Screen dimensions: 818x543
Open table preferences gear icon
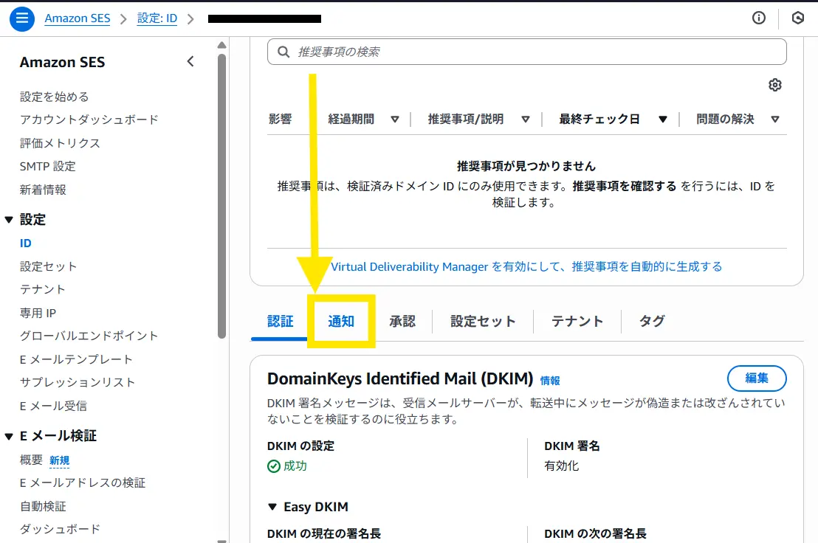click(774, 85)
